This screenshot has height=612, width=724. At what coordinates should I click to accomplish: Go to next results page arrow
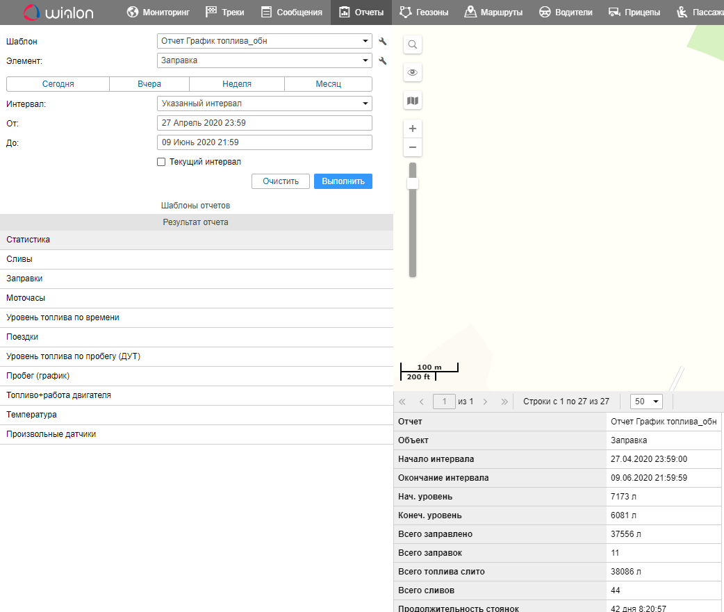pos(485,402)
